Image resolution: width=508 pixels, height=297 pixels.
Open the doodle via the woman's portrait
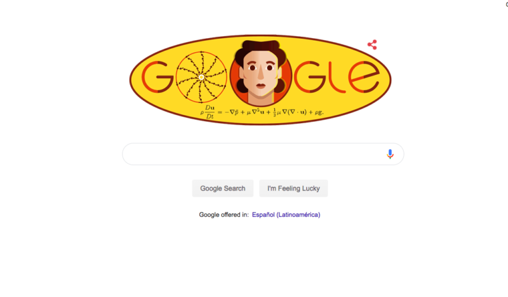click(260, 73)
